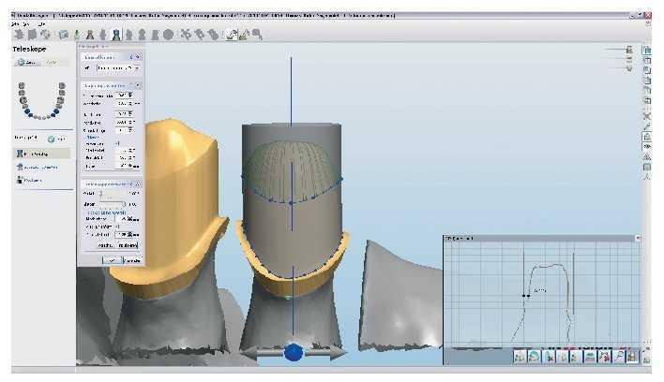Click the bottom icon in the right vertical toolbar
Image resolution: width=664 pixels, height=382 pixels.
click(647, 177)
